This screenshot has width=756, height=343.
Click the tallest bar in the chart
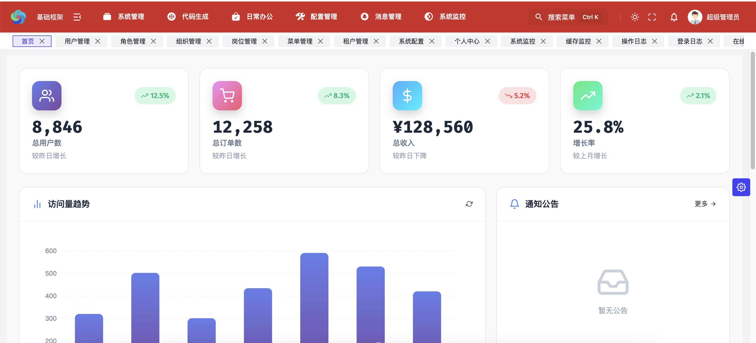click(314, 298)
